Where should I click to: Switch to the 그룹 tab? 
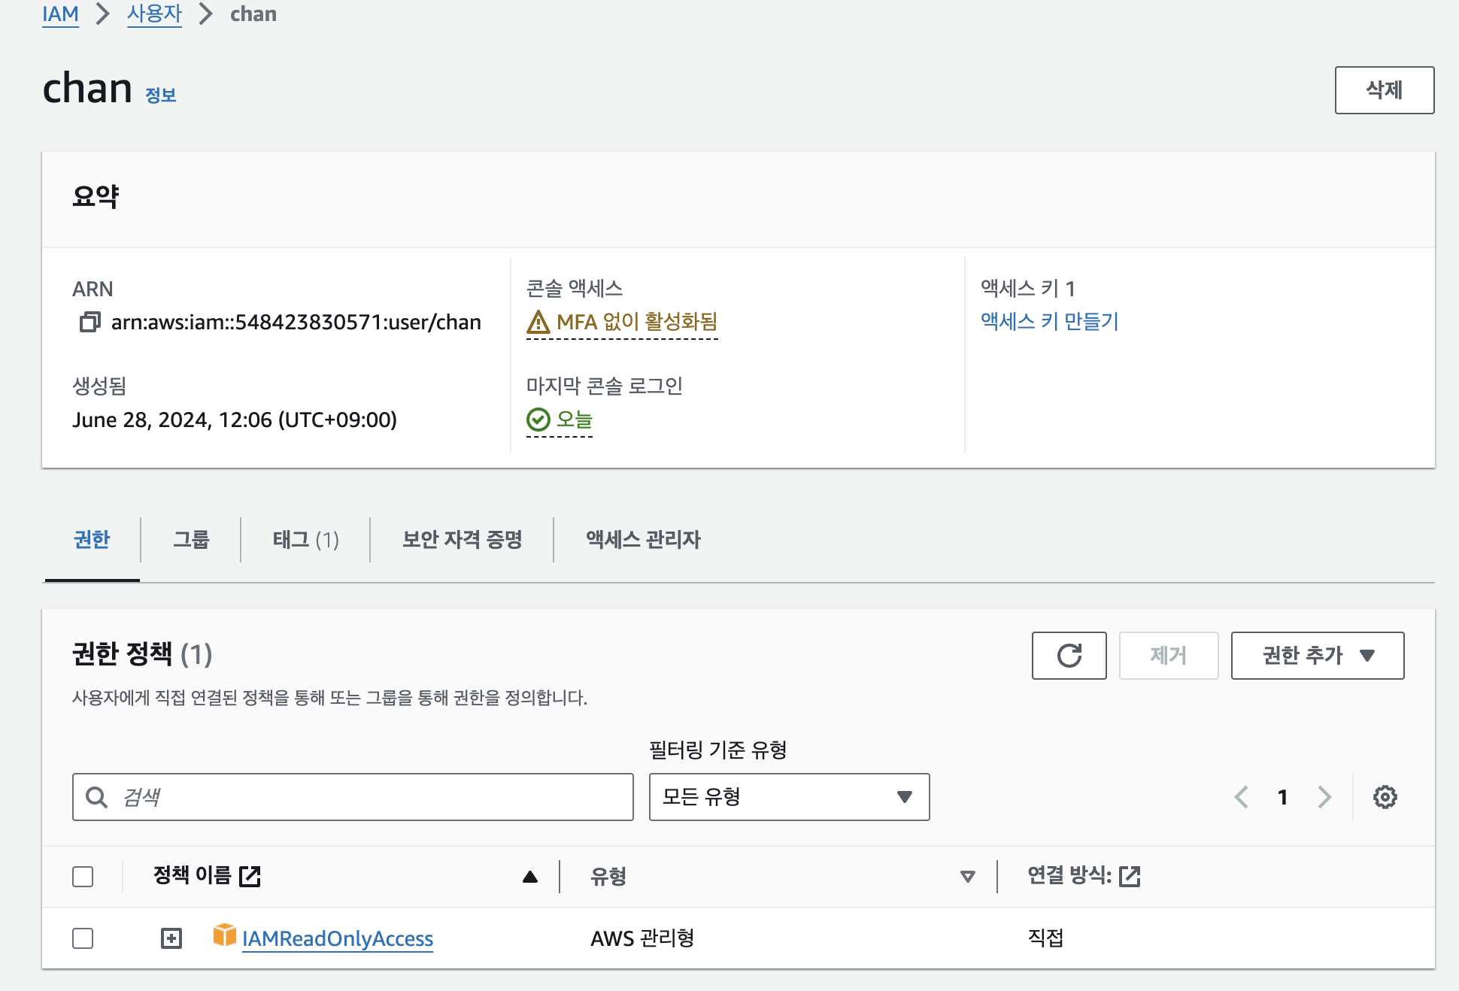[x=191, y=540]
